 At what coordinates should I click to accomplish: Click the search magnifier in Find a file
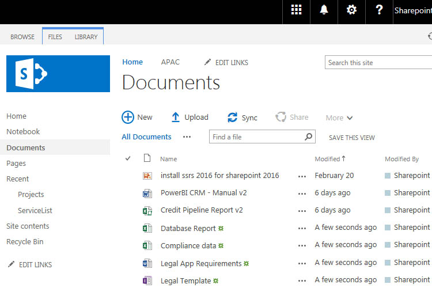(x=308, y=137)
